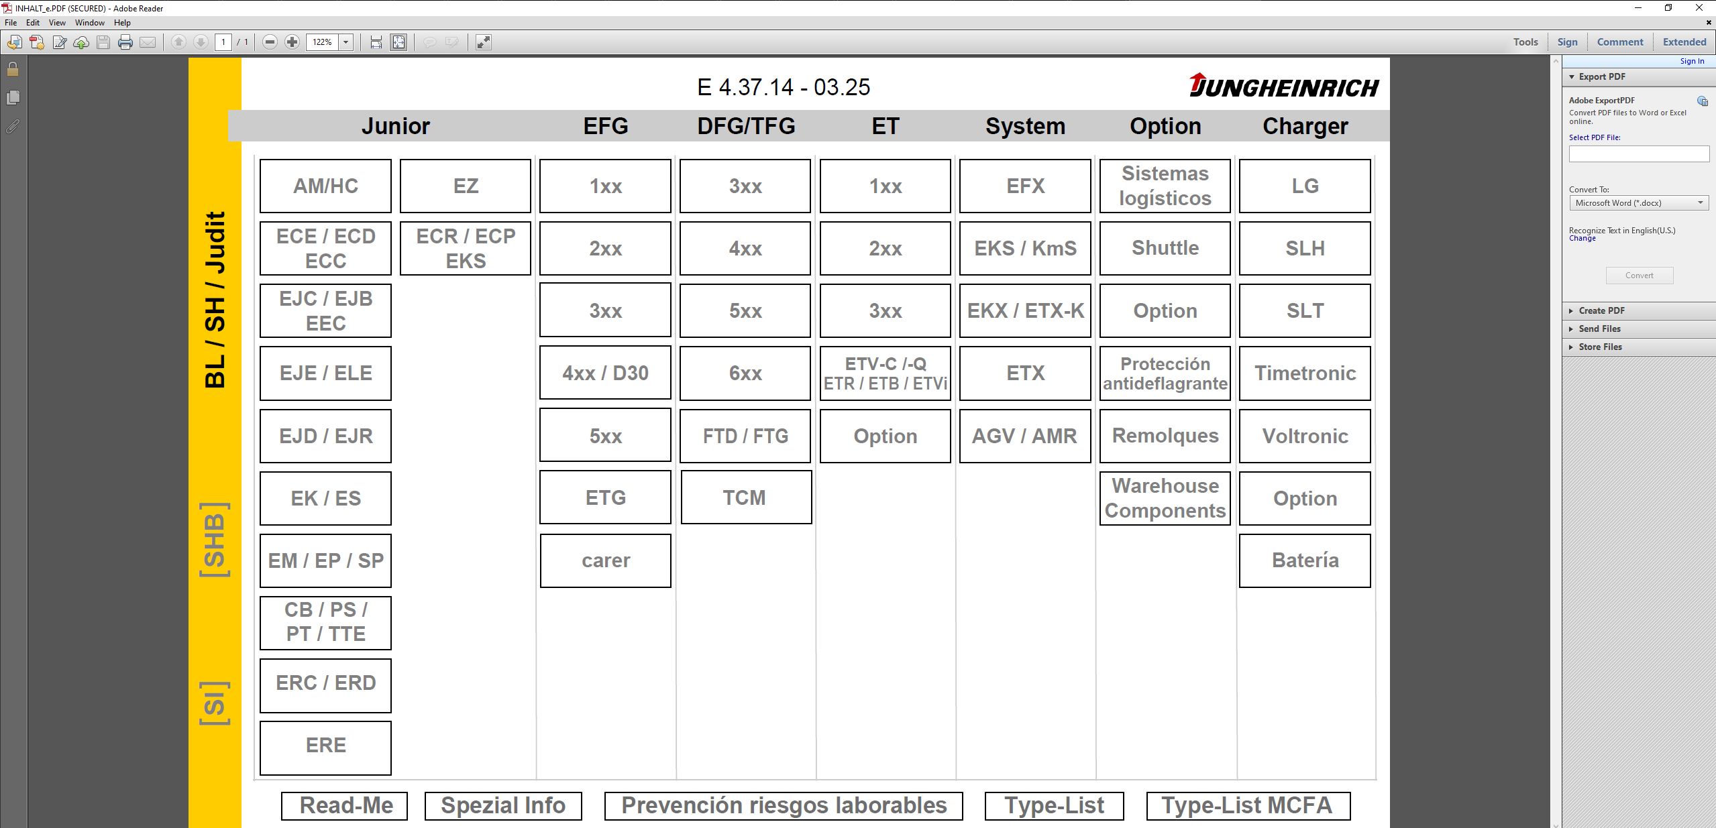Expand the Send Files panel
This screenshot has height=828, width=1716.
(x=1572, y=329)
